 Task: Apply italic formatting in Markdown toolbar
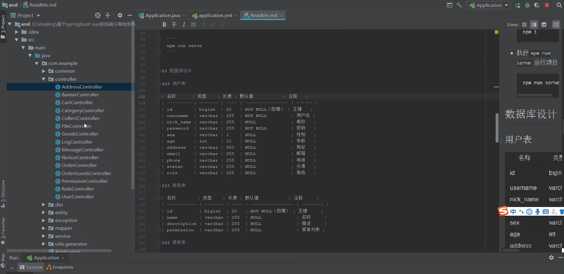click(184, 25)
